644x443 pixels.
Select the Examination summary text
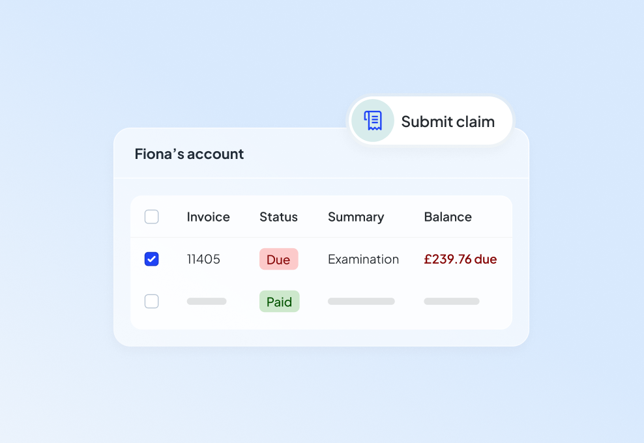pyautogui.click(x=363, y=259)
